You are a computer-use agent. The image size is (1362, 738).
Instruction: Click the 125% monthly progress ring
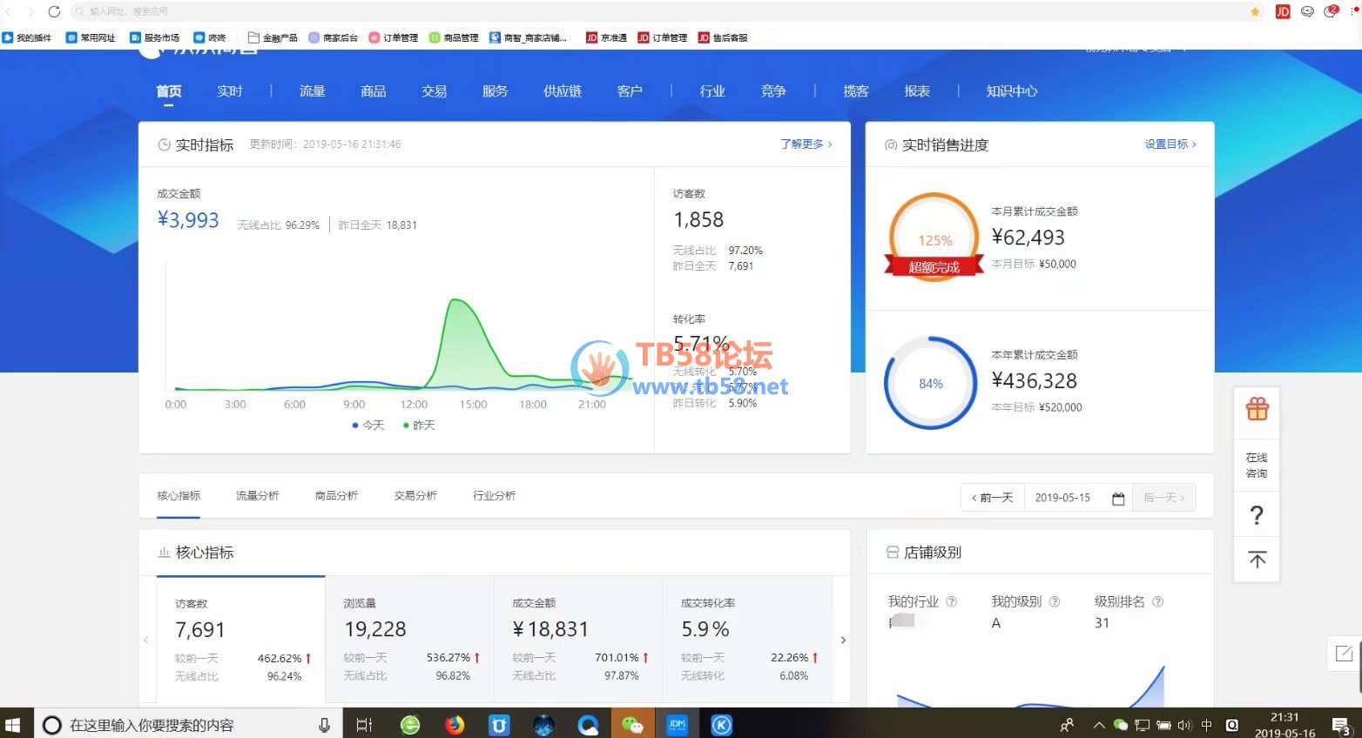click(x=934, y=236)
